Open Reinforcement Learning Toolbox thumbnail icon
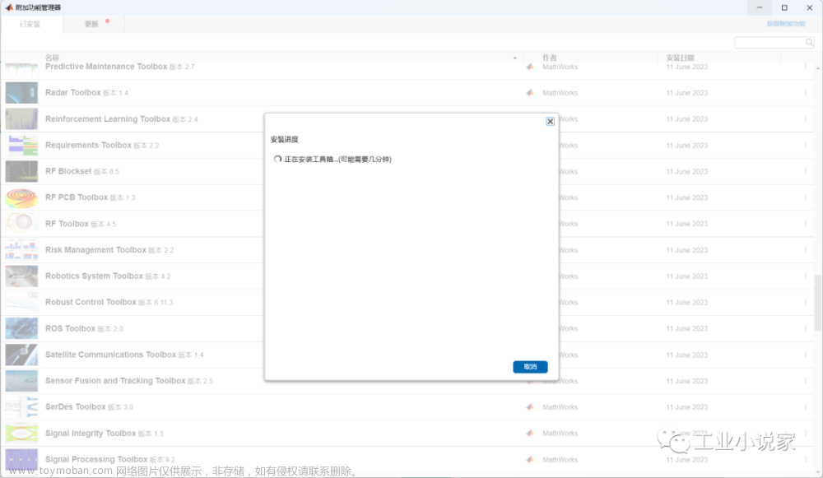823x478 pixels. point(21,119)
